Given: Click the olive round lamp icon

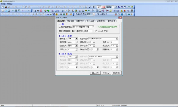Looking at the screenshot, I should click(45, 11).
